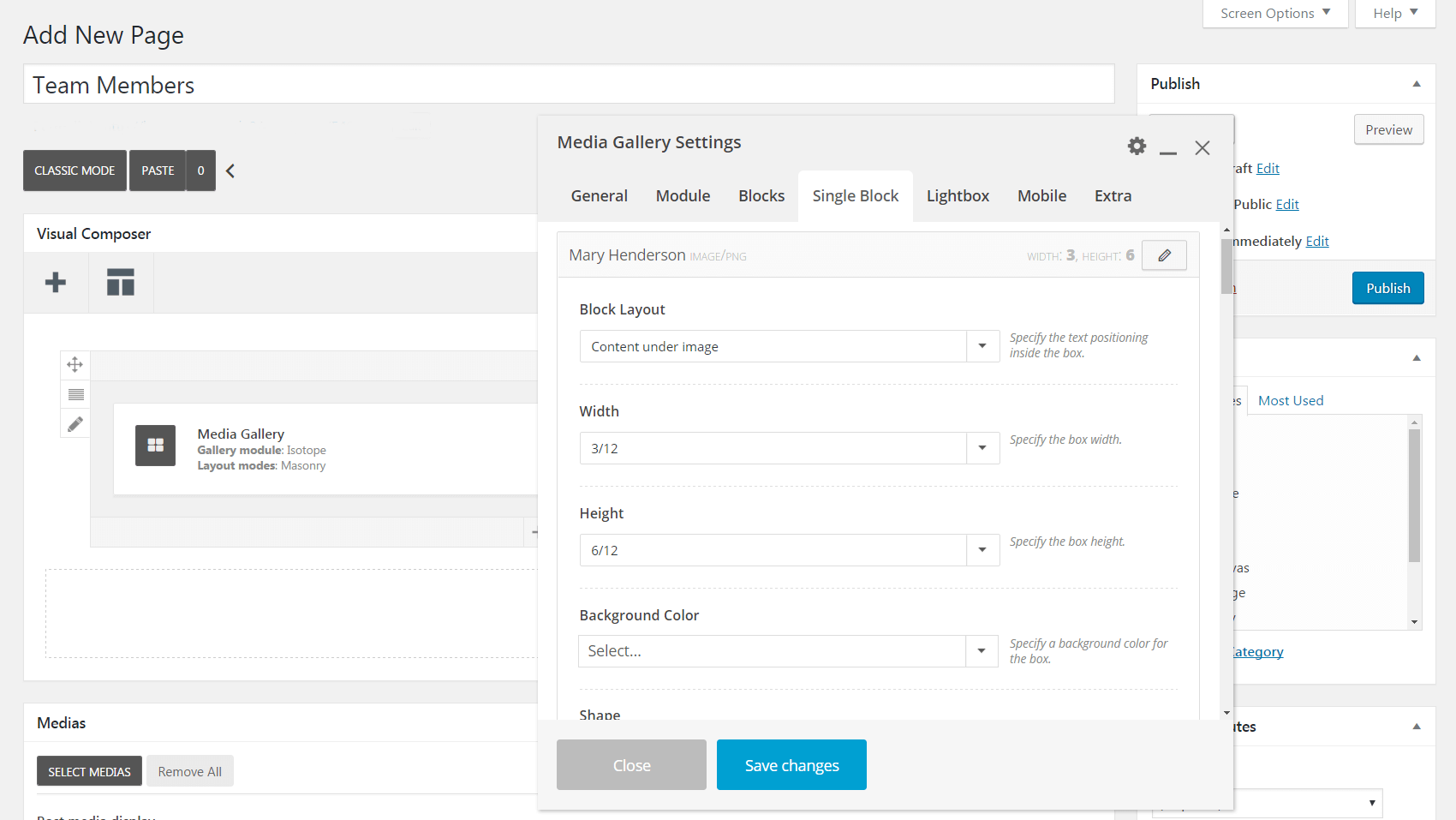Click the blue Publish button
The image size is (1456, 820).
pyautogui.click(x=1387, y=288)
